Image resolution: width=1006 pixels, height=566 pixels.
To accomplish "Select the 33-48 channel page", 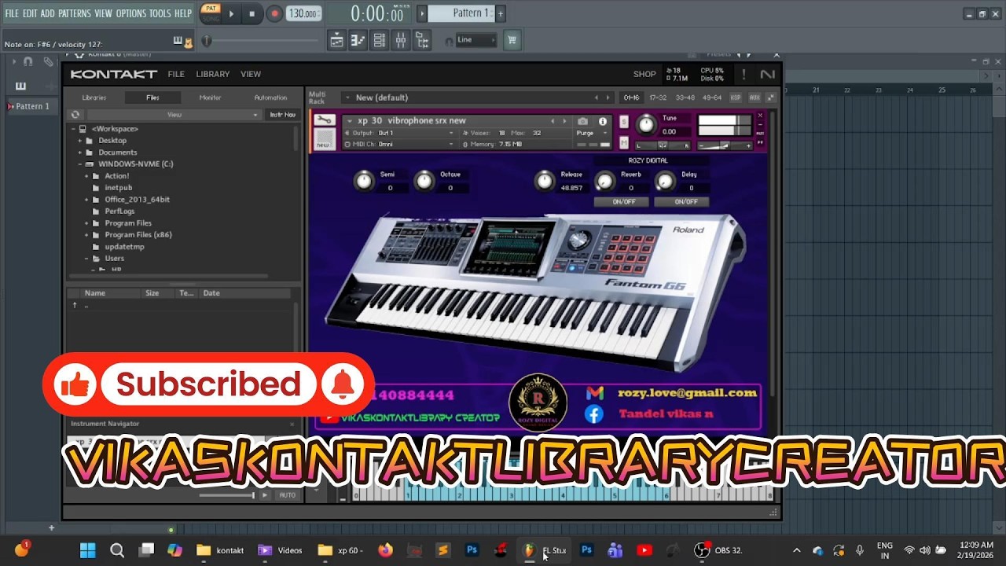I will [685, 97].
